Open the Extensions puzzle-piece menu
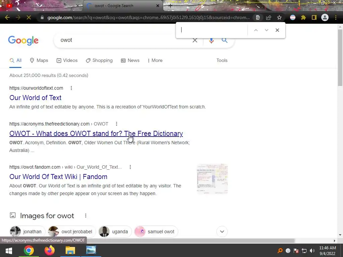The width and height of the screenshot is (343, 257). 303,17
